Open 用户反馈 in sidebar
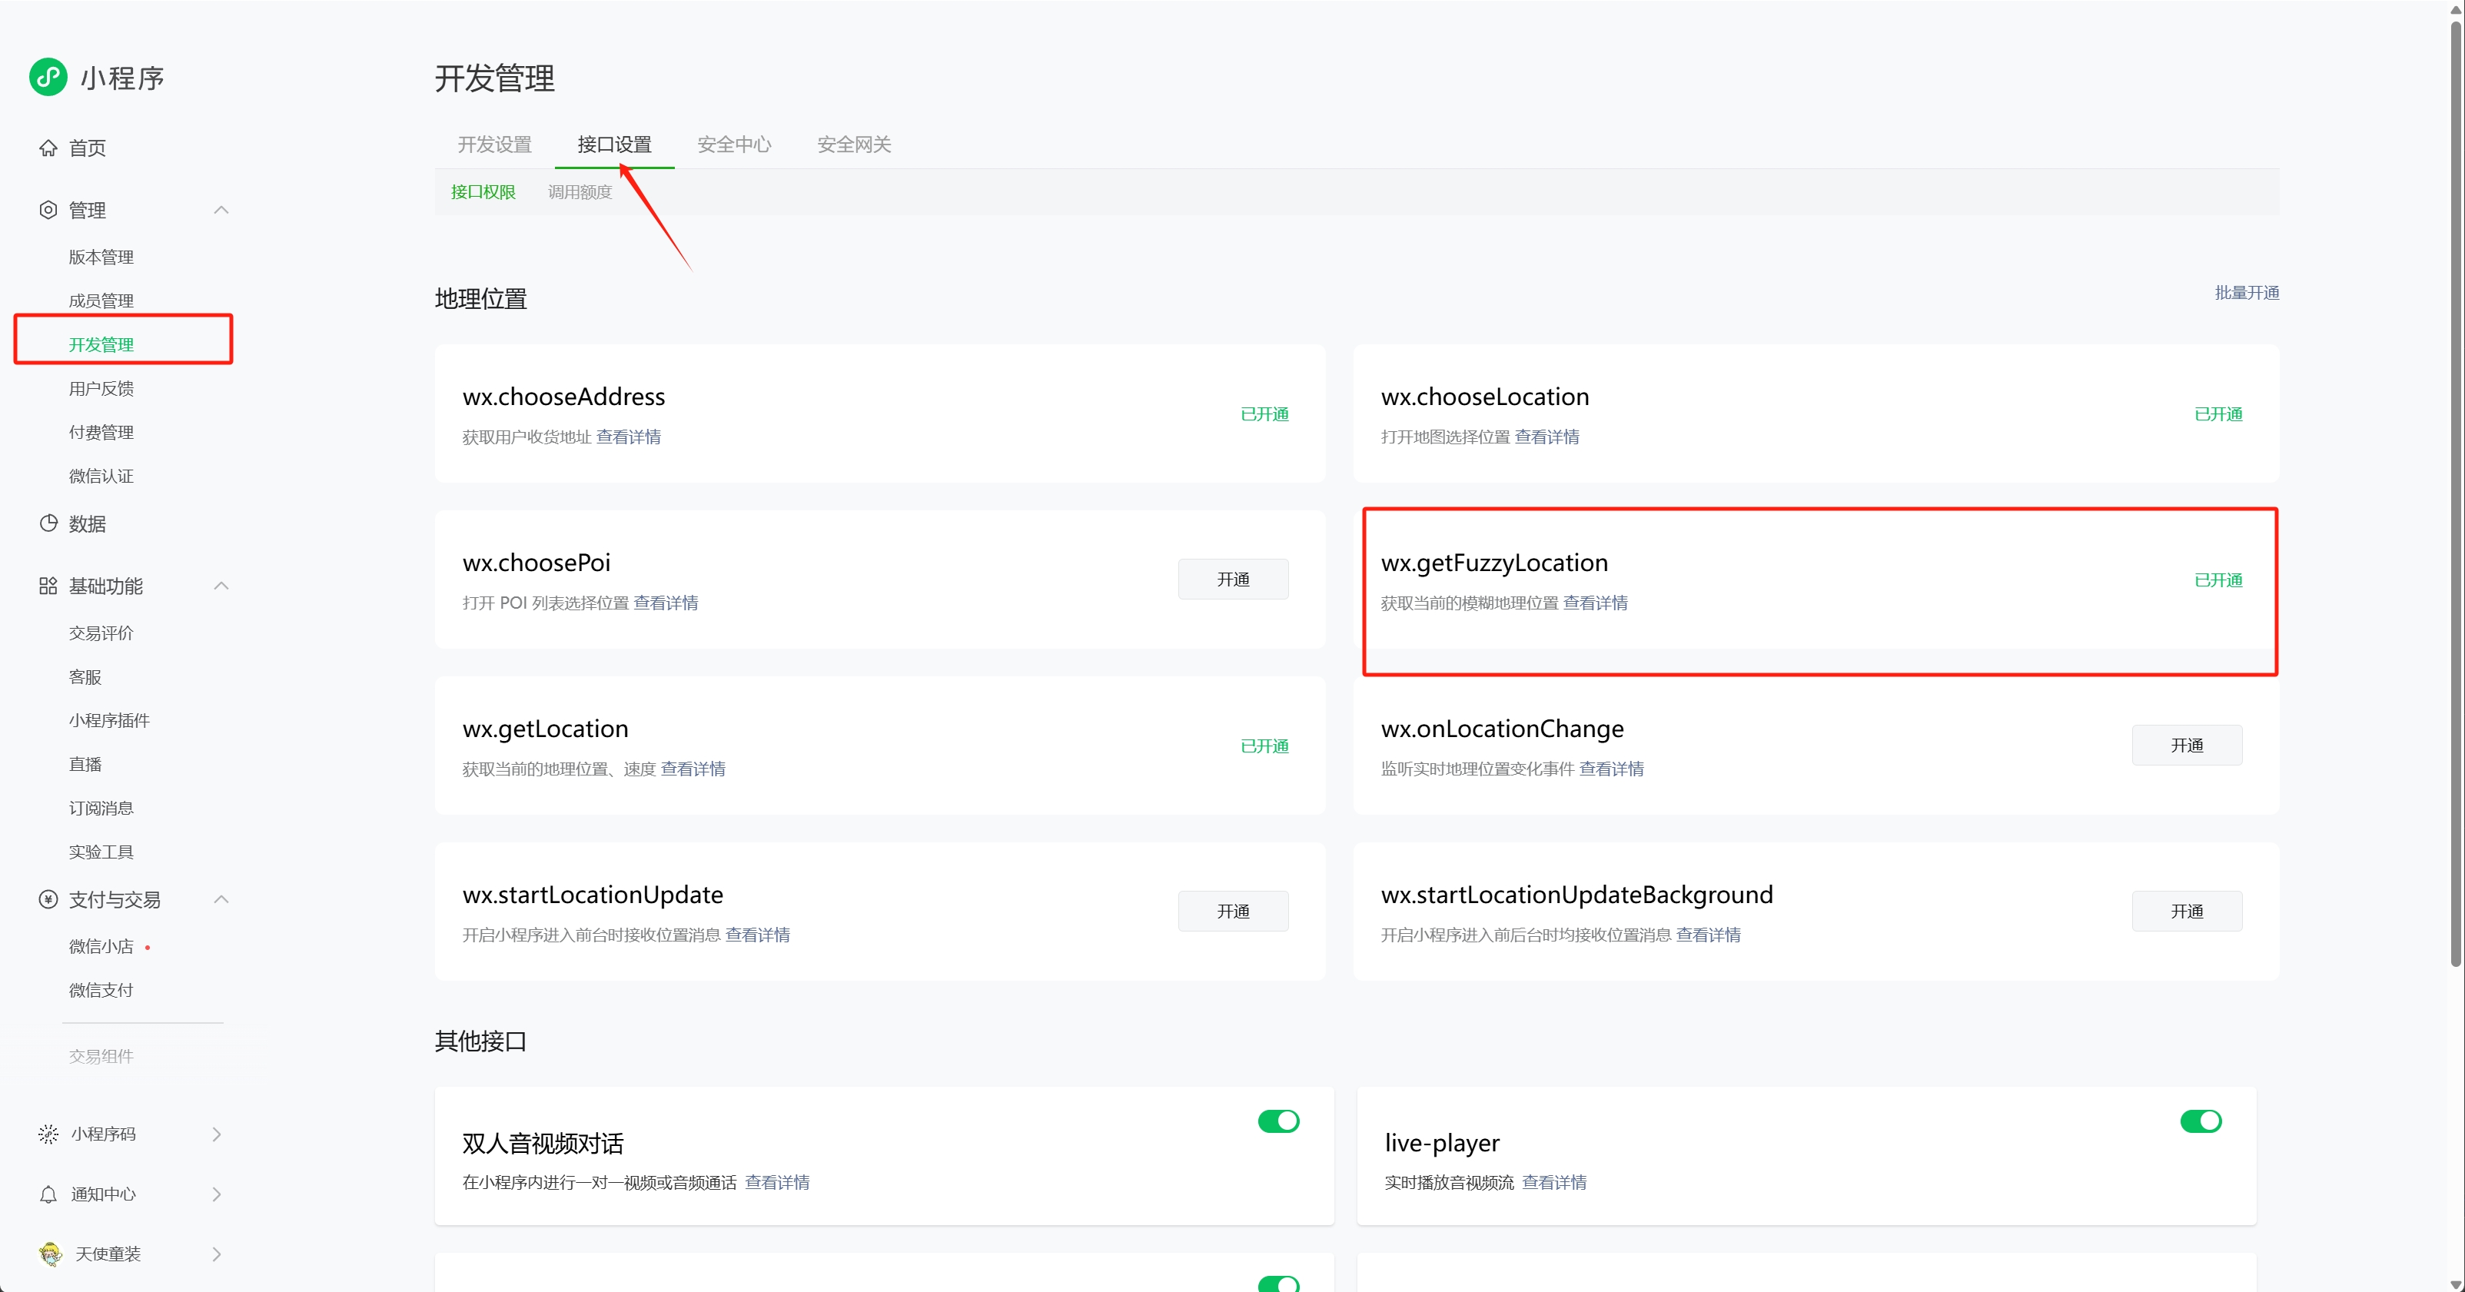2465x1292 pixels. [x=101, y=389]
